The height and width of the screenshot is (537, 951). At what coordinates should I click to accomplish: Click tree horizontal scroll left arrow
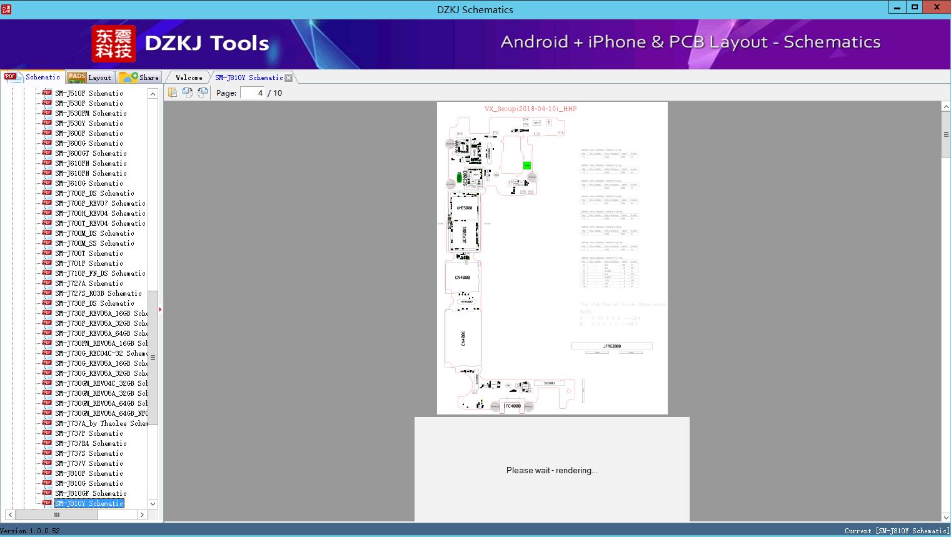10,514
